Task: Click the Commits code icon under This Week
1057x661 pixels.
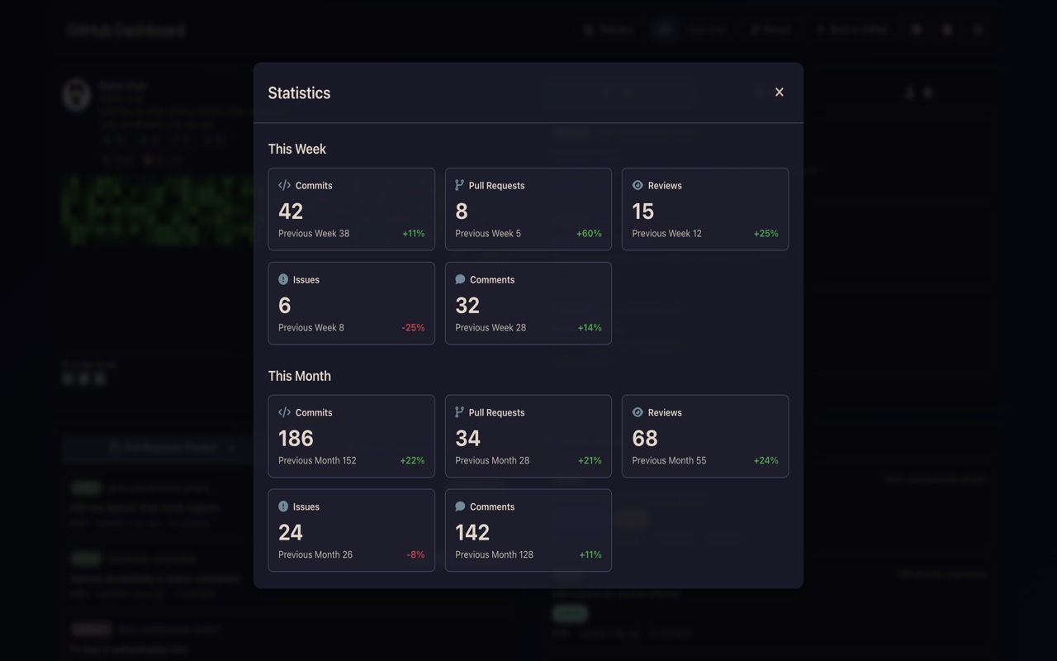Action: tap(284, 185)
